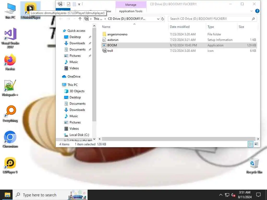The image size is (267, 200).
Task: Open Quick access in navigation pane
Action: [x=76, y=31]
